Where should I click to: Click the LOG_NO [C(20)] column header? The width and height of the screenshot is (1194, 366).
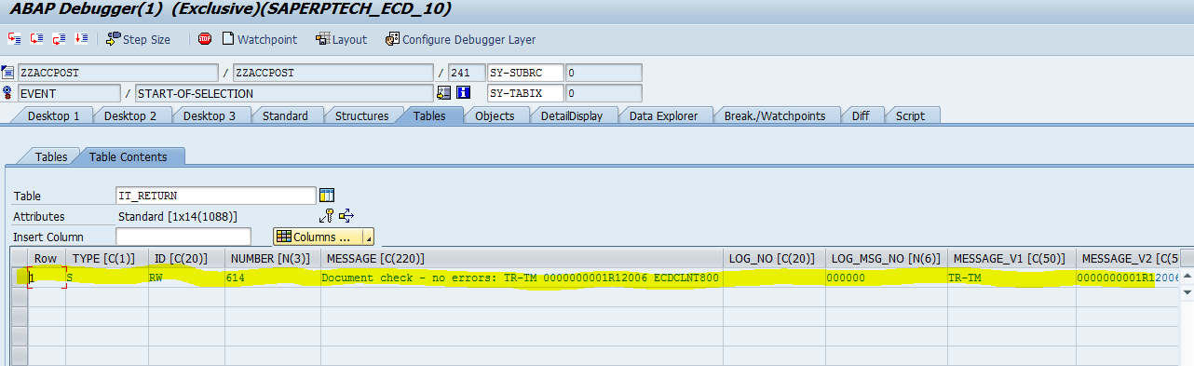(x=774, y=258)
